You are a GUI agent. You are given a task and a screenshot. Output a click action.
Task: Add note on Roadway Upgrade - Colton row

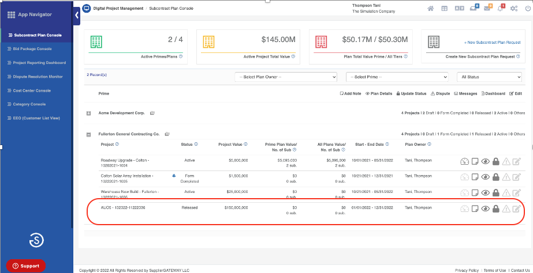click(475, 162)
